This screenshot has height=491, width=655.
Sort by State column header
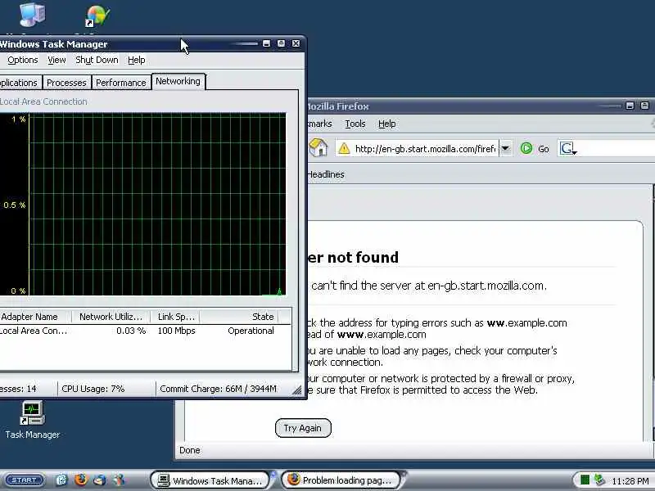[x=239, y=317]
